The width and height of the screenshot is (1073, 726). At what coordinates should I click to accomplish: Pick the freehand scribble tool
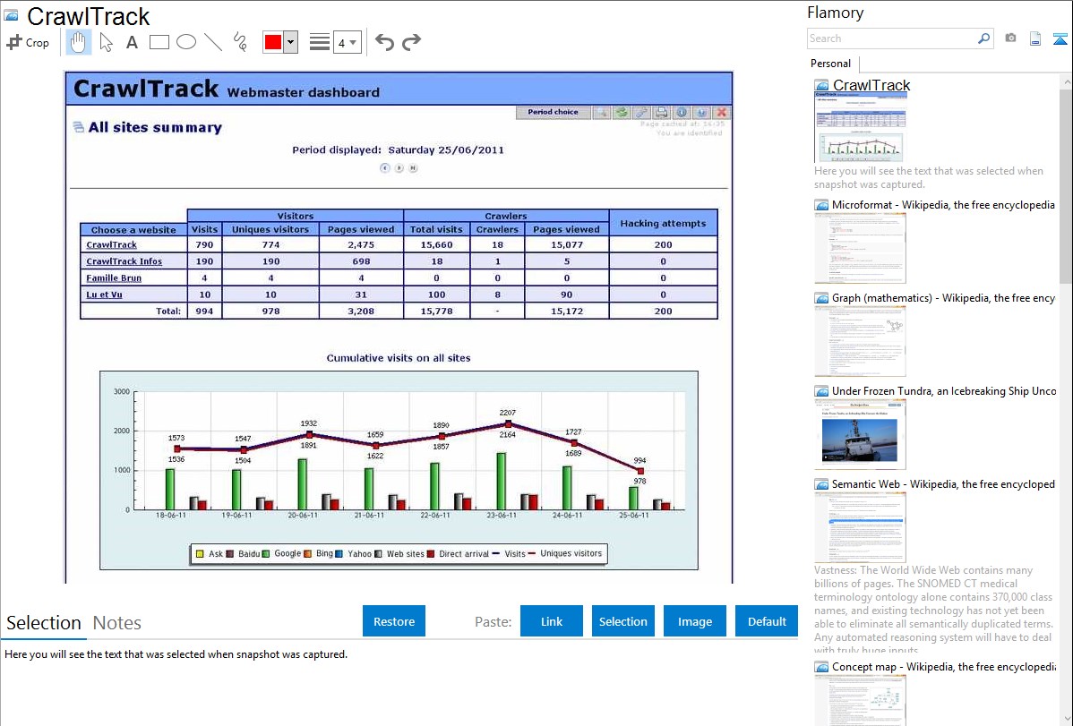pos(240,42)
